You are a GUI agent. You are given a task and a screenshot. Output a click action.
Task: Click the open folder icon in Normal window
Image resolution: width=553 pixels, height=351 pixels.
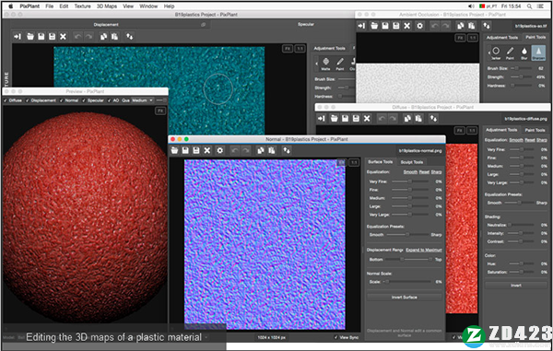click(174, 150)
